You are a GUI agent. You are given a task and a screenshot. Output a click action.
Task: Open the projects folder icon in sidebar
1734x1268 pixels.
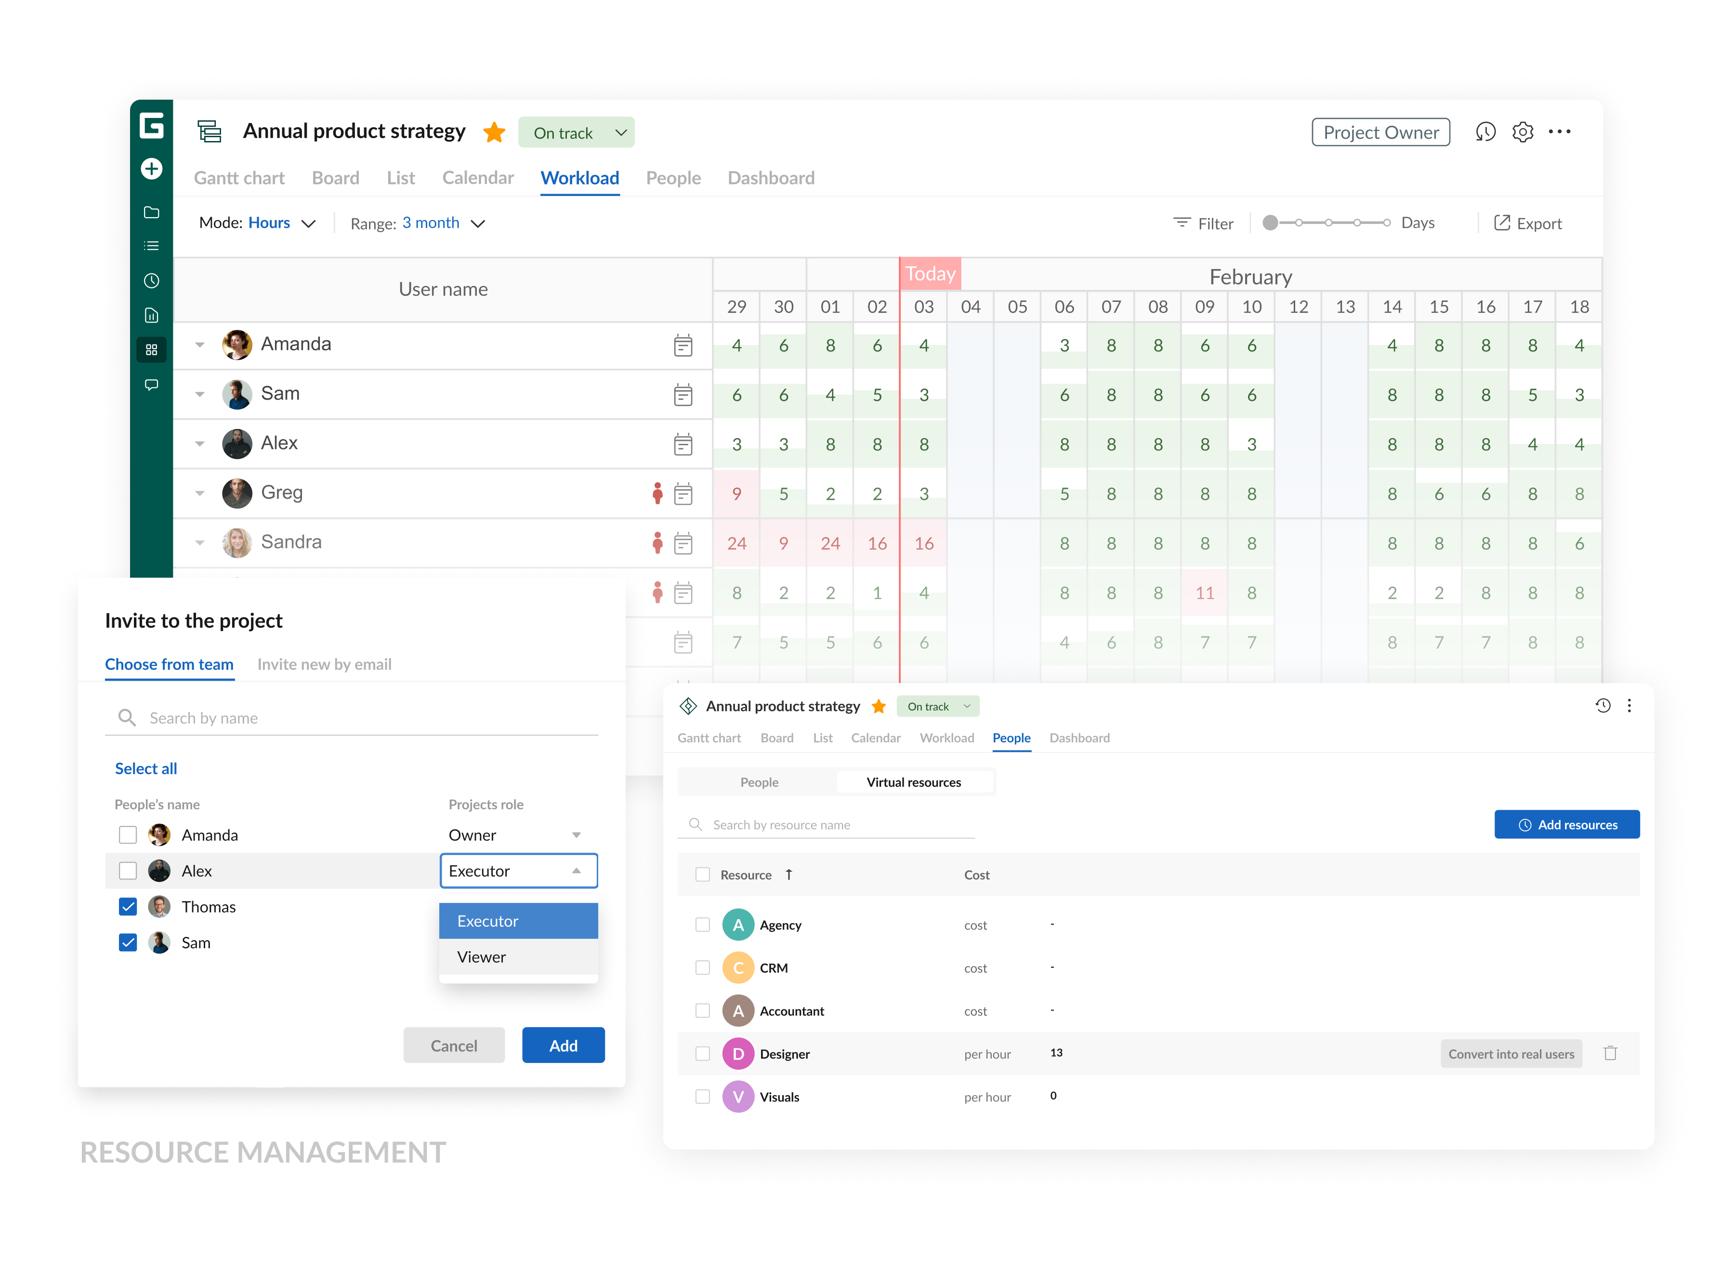pyautogui.click(x=151, y=213)
